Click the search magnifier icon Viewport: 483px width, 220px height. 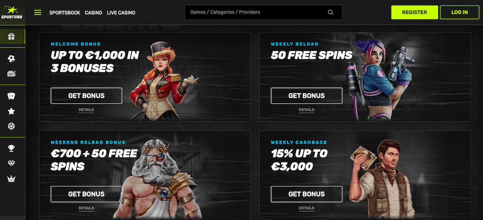coord(330,13)
